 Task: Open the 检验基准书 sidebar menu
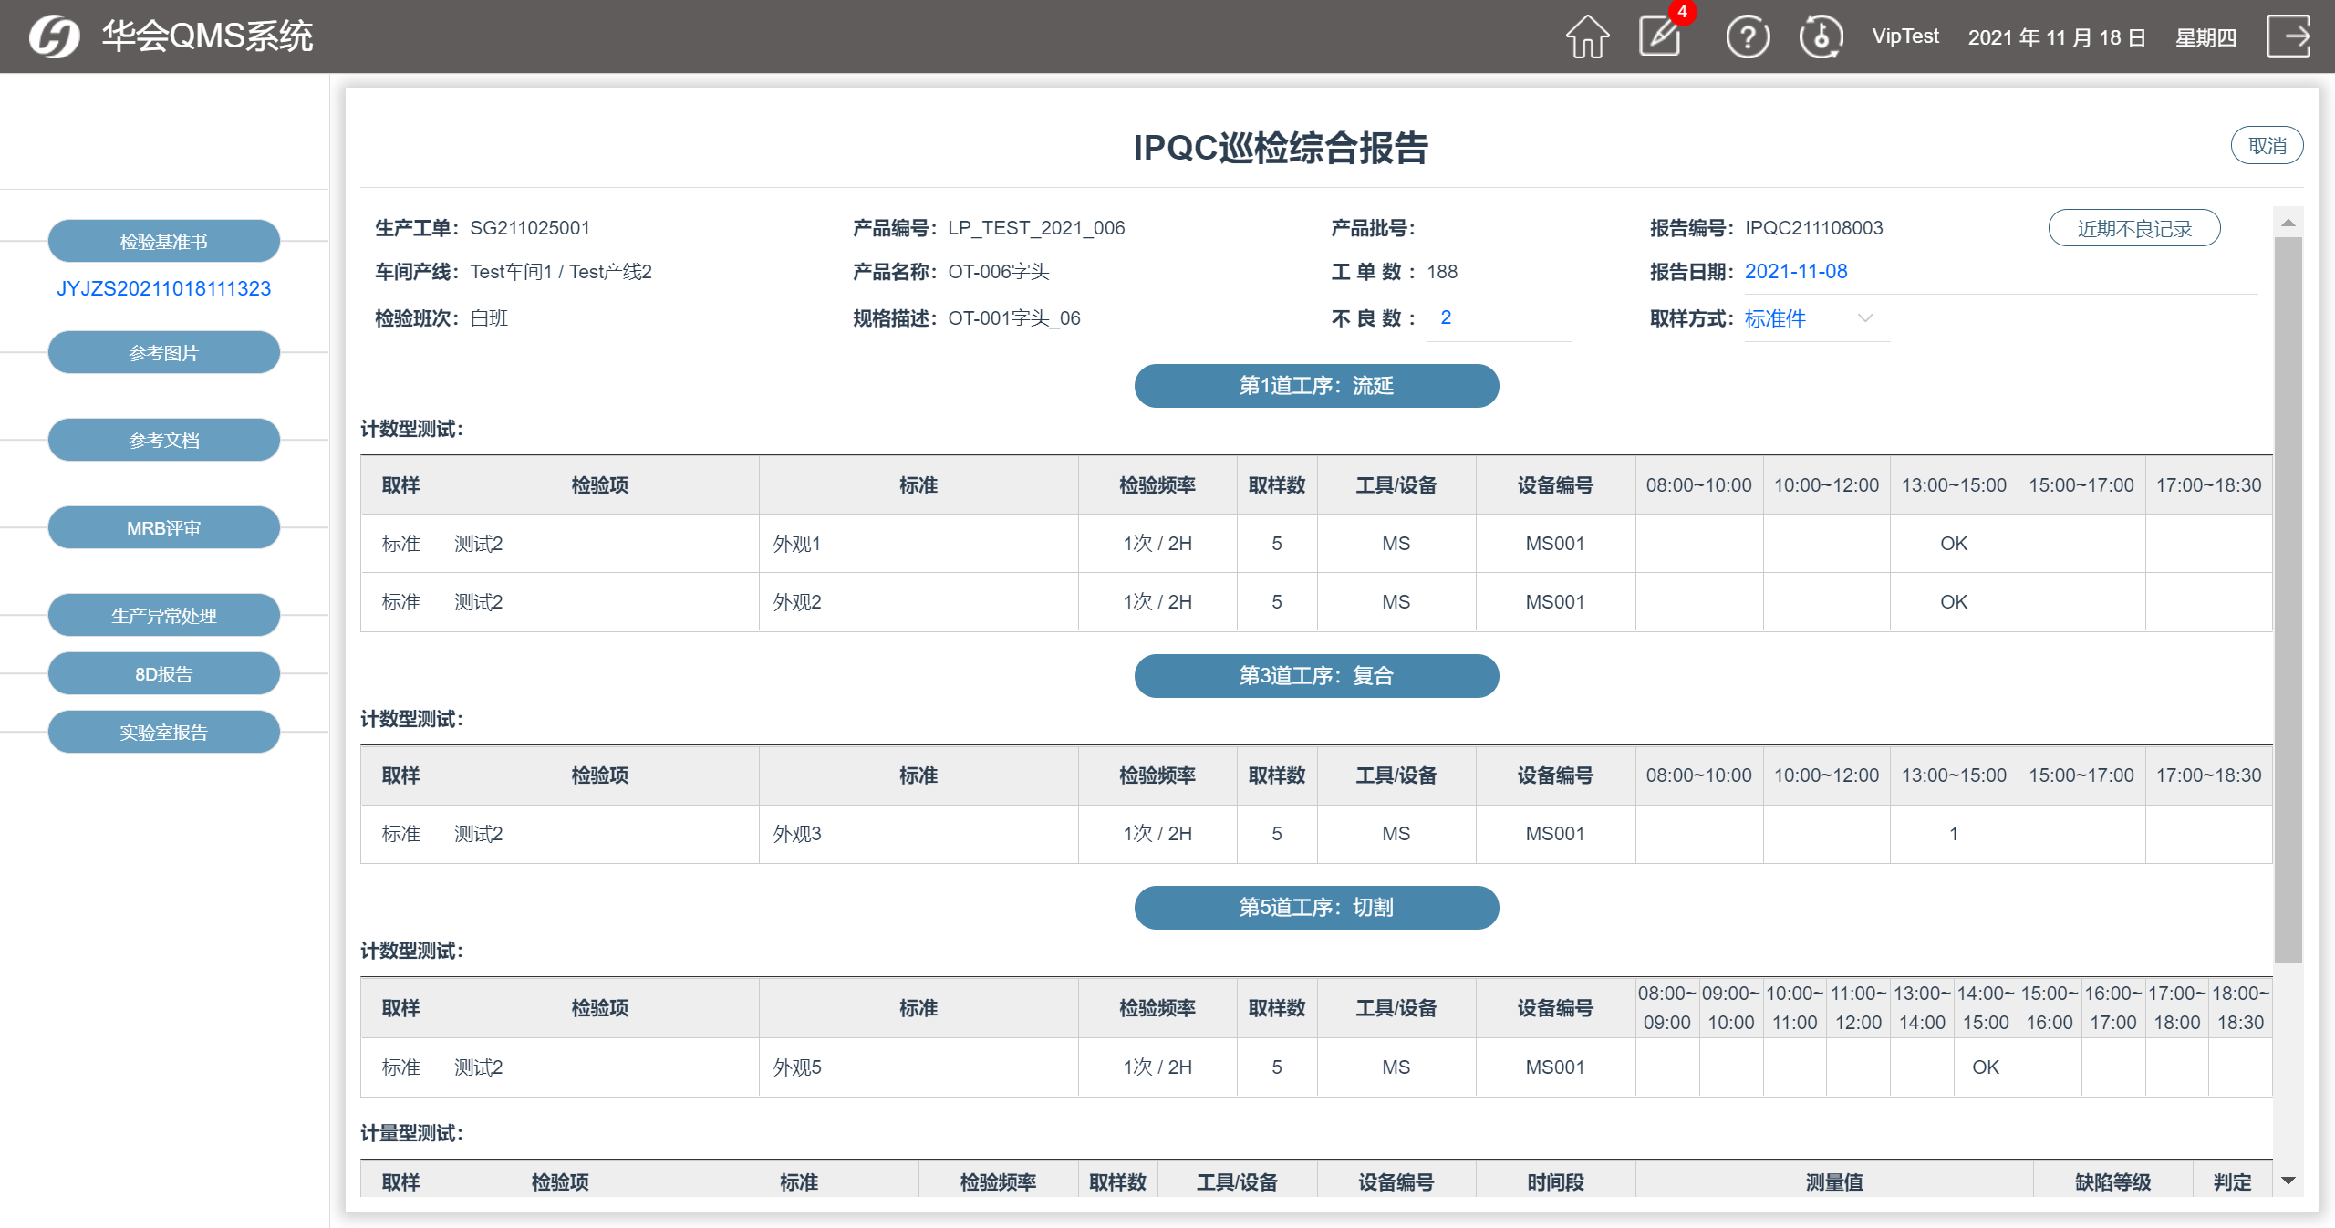164,242
